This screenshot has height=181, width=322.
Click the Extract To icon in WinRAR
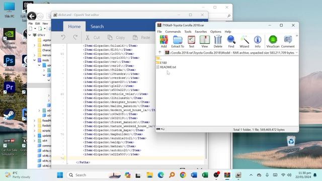[178, 41]
